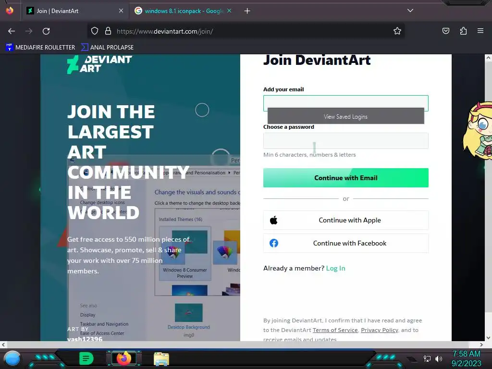Click the DeviantArt logo

99,64
